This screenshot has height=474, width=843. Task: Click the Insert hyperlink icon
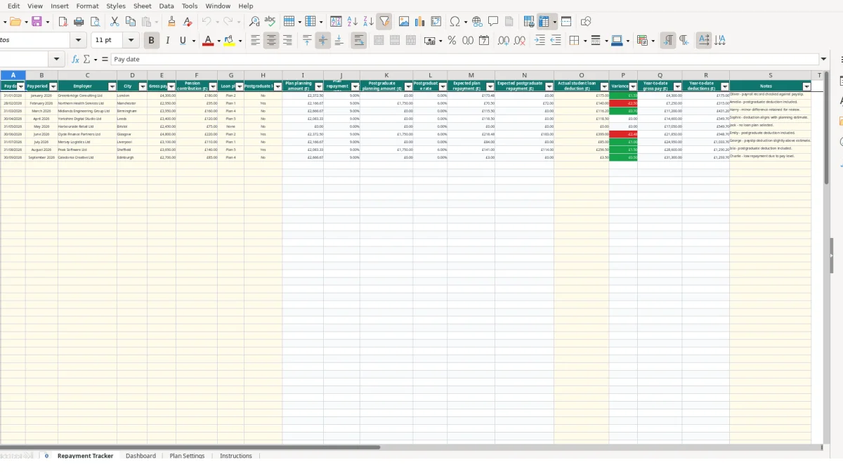478,22
